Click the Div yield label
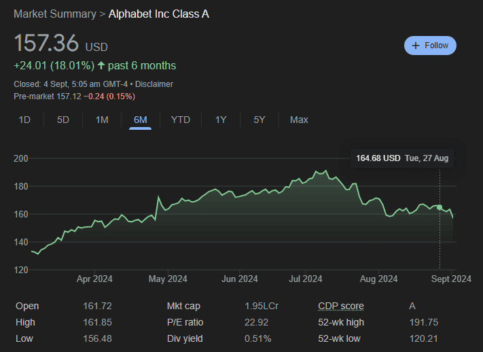 [185, 338]
